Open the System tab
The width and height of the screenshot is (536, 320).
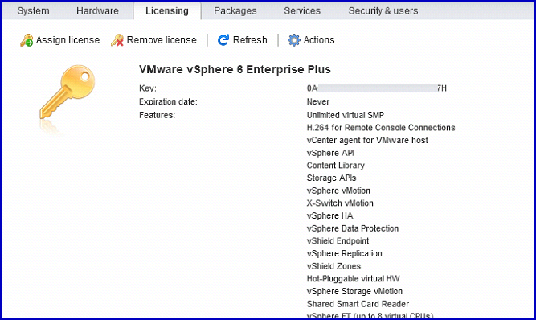click(x=33, y=11)
